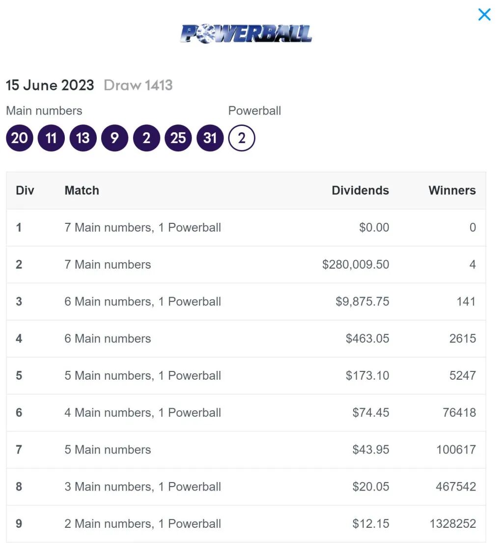Click the $43.95 dividend in Division 7

coord(370,450)
